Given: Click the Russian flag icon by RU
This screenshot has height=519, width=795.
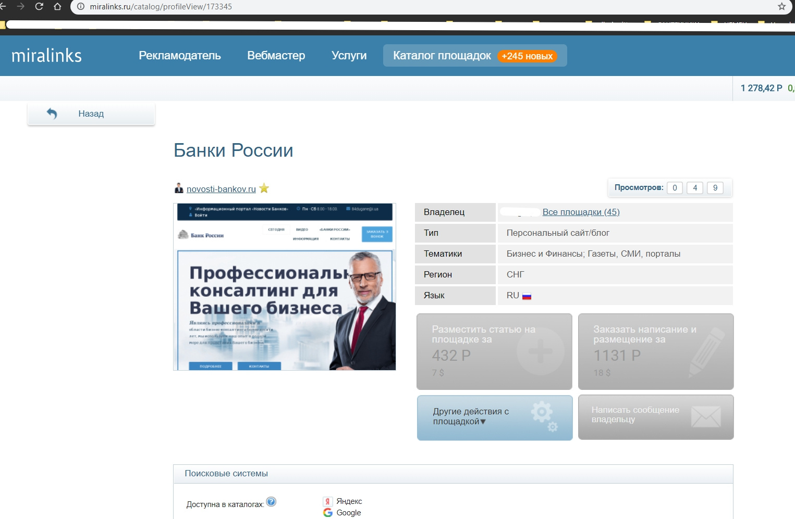Looking at the screenshot, I should click(x=527, y=296).
